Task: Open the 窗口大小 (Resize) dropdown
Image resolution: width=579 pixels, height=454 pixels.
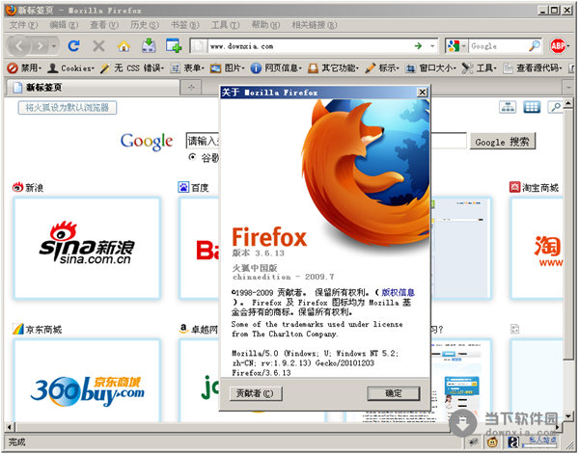Action: 430,67
